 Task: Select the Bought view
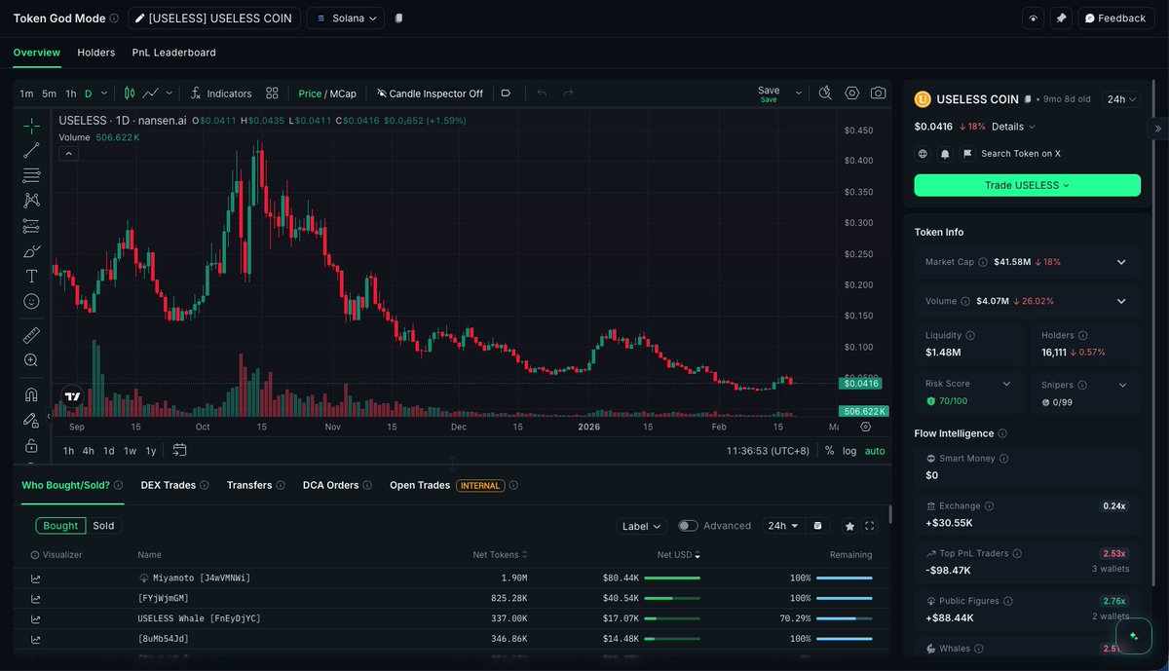(x=60, y=526)
